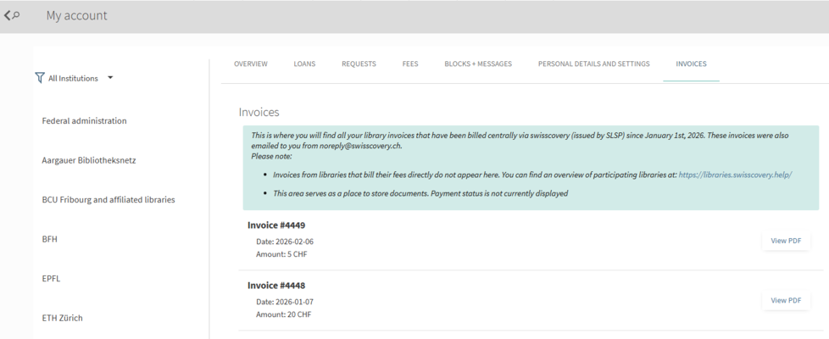View PDF for Invoice #4449
This screenshot has width=829, height=339.
tap(786, 241)
